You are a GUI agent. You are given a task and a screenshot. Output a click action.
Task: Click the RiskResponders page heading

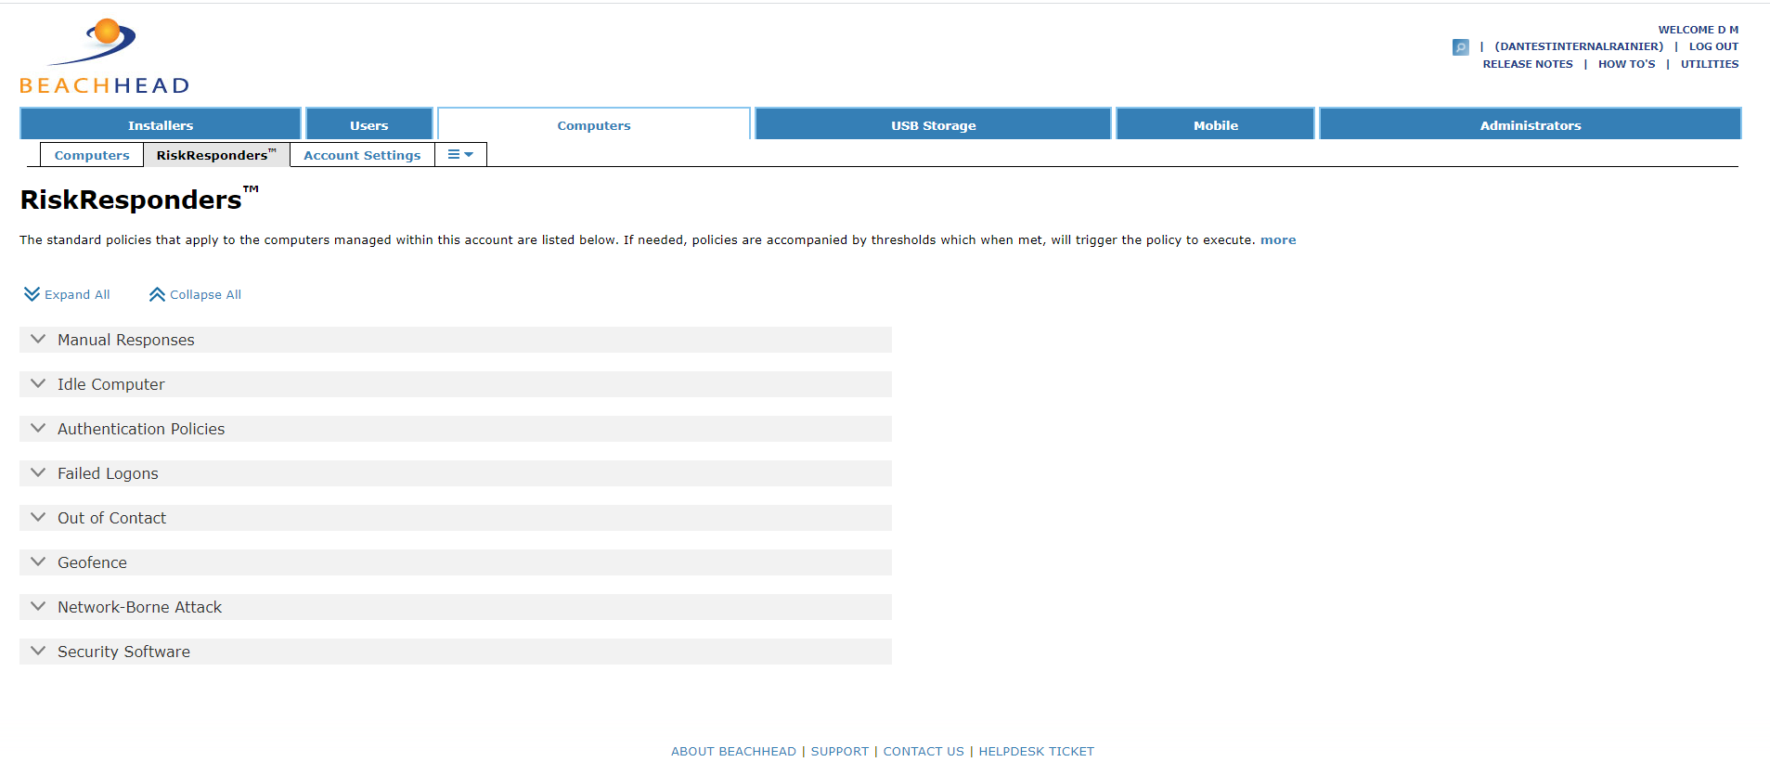point(139,199)
